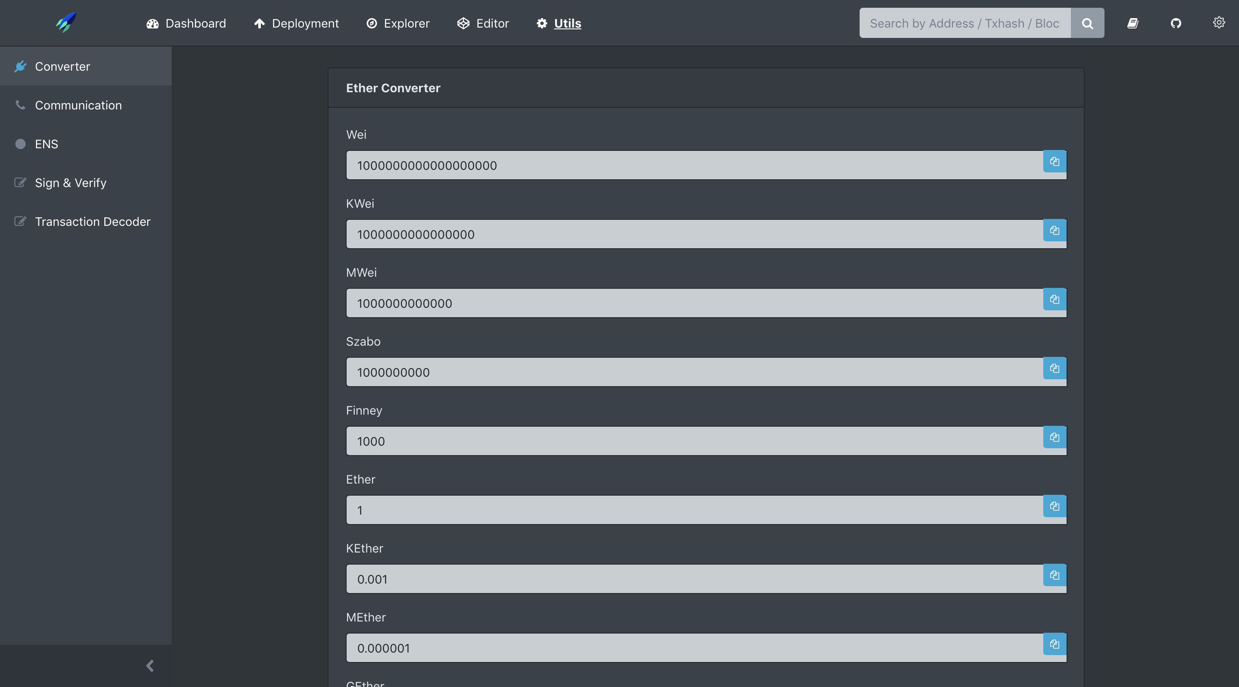Copy the MEther value
1239x687 pixels.
1055,644
